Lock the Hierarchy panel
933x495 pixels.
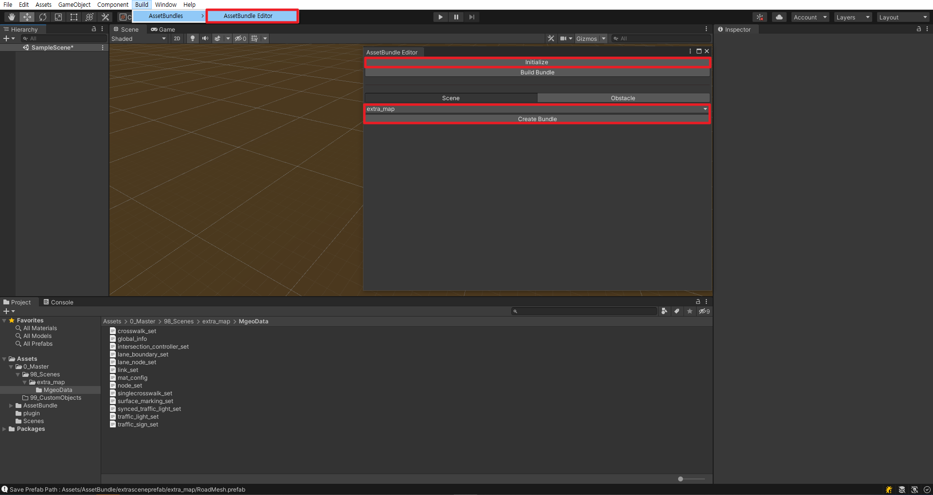coord(94,29)
